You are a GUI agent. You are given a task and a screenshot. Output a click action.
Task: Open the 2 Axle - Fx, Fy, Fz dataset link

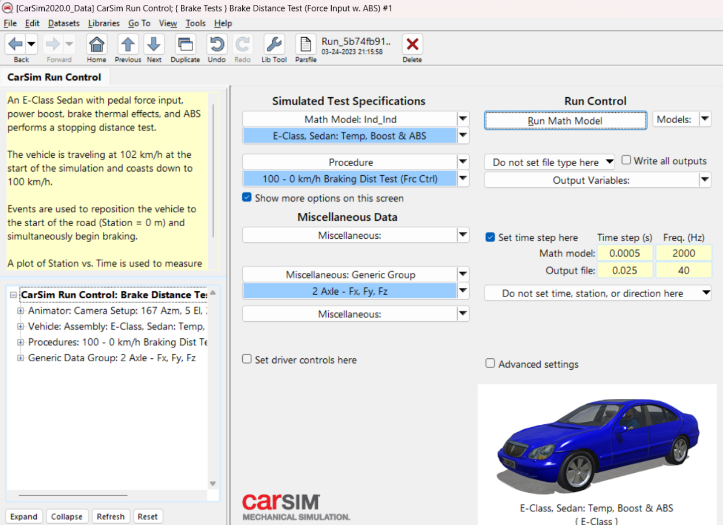click(350, 291)
